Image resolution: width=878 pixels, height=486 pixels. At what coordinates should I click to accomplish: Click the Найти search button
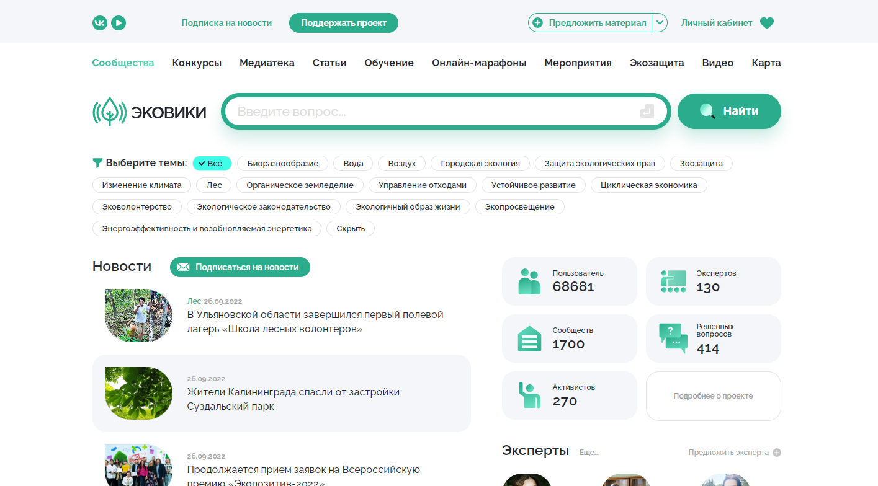tap(729, 112)
